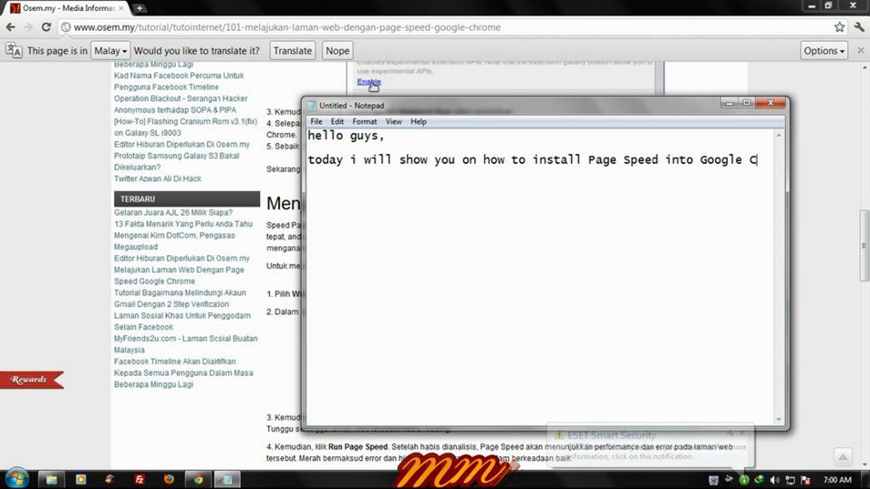Open link MyFriends2u.com - Laman Sosial Buatan
The image size is (870, 489).
186,339
